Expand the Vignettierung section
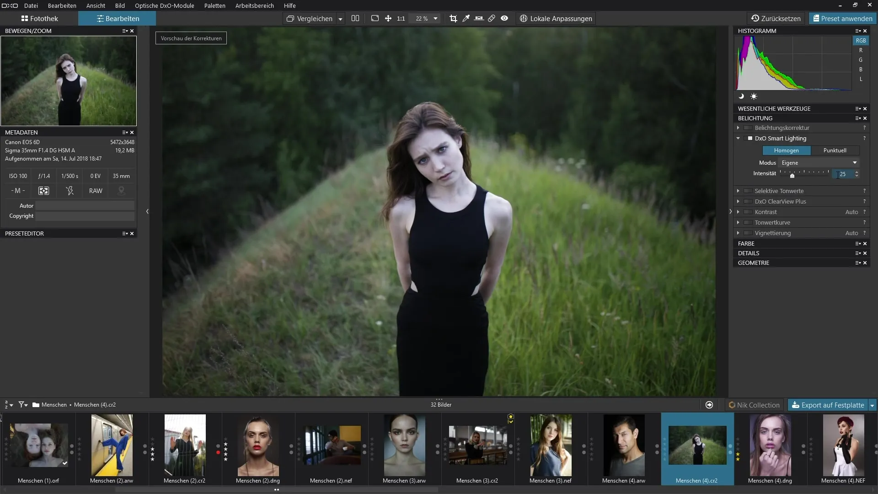The image size is (878, 494). (738, 233)
